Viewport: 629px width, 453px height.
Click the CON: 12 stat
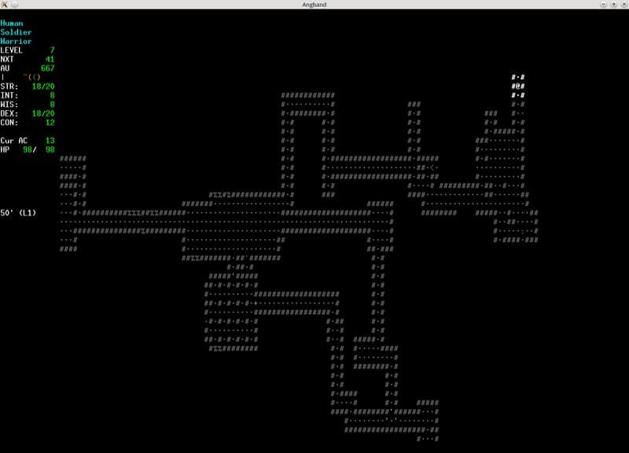pos(28,123)
